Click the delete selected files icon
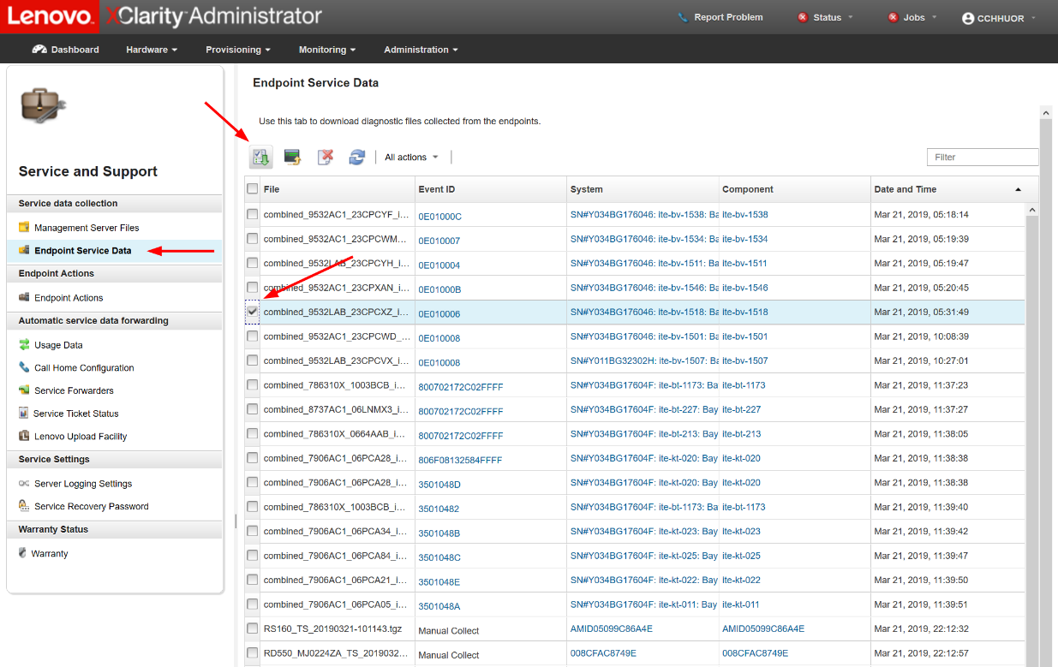 click(326, 157)
